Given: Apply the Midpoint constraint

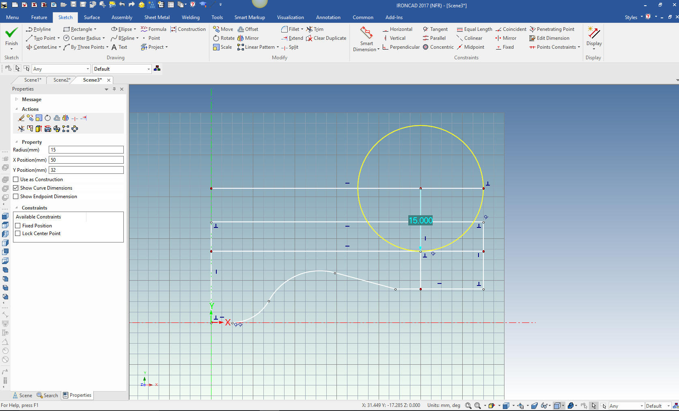Looking at the screenshot, I should pos(470,47).
